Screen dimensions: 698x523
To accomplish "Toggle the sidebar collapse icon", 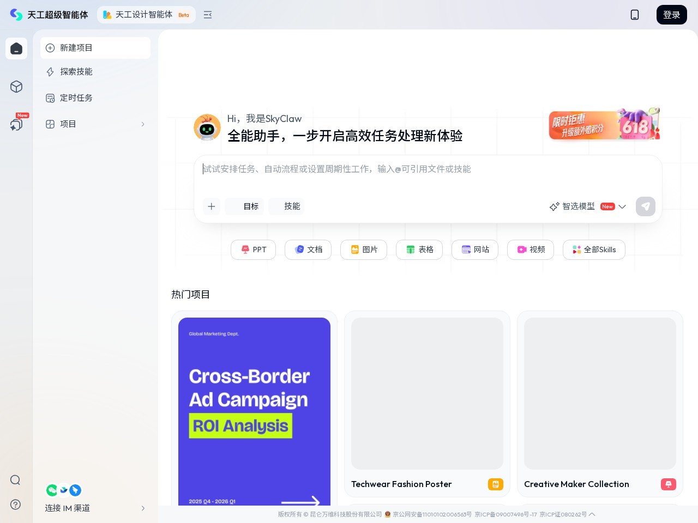I will pyautogui.click(x=208, y=15).
